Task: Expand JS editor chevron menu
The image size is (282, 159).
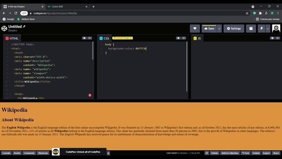Action: pos(278,38)
